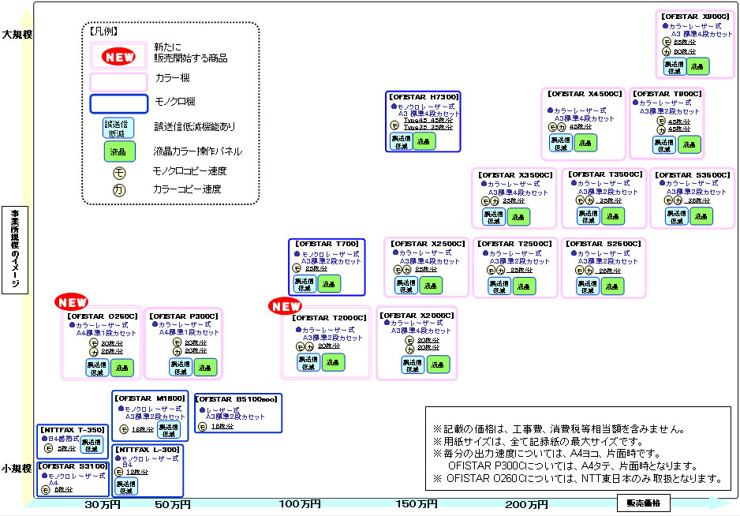Click the NEW badge in the legend
The image size is (740, 516).
pos(118,56)
